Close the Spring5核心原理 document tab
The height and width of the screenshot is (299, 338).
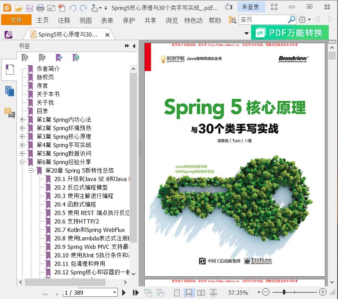click(x=107, y=35)
